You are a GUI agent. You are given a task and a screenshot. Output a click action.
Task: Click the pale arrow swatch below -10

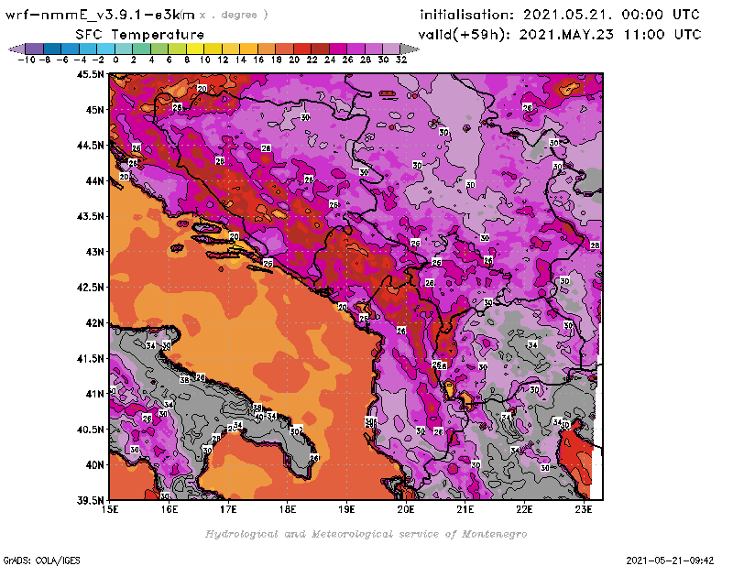16,49
